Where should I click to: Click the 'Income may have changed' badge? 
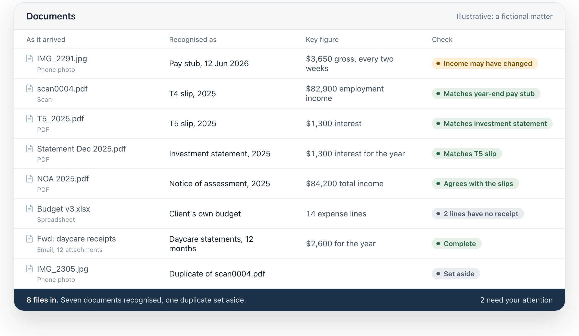coord(485,63)
